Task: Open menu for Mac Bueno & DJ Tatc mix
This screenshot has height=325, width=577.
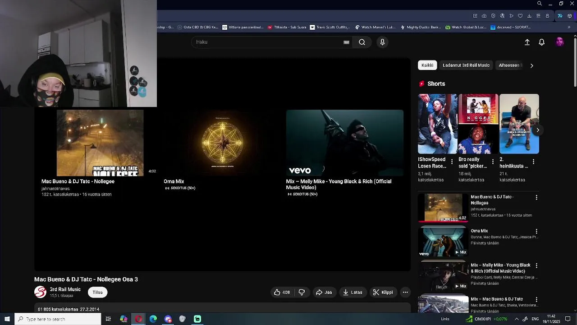Action: [x=536, y=299]
